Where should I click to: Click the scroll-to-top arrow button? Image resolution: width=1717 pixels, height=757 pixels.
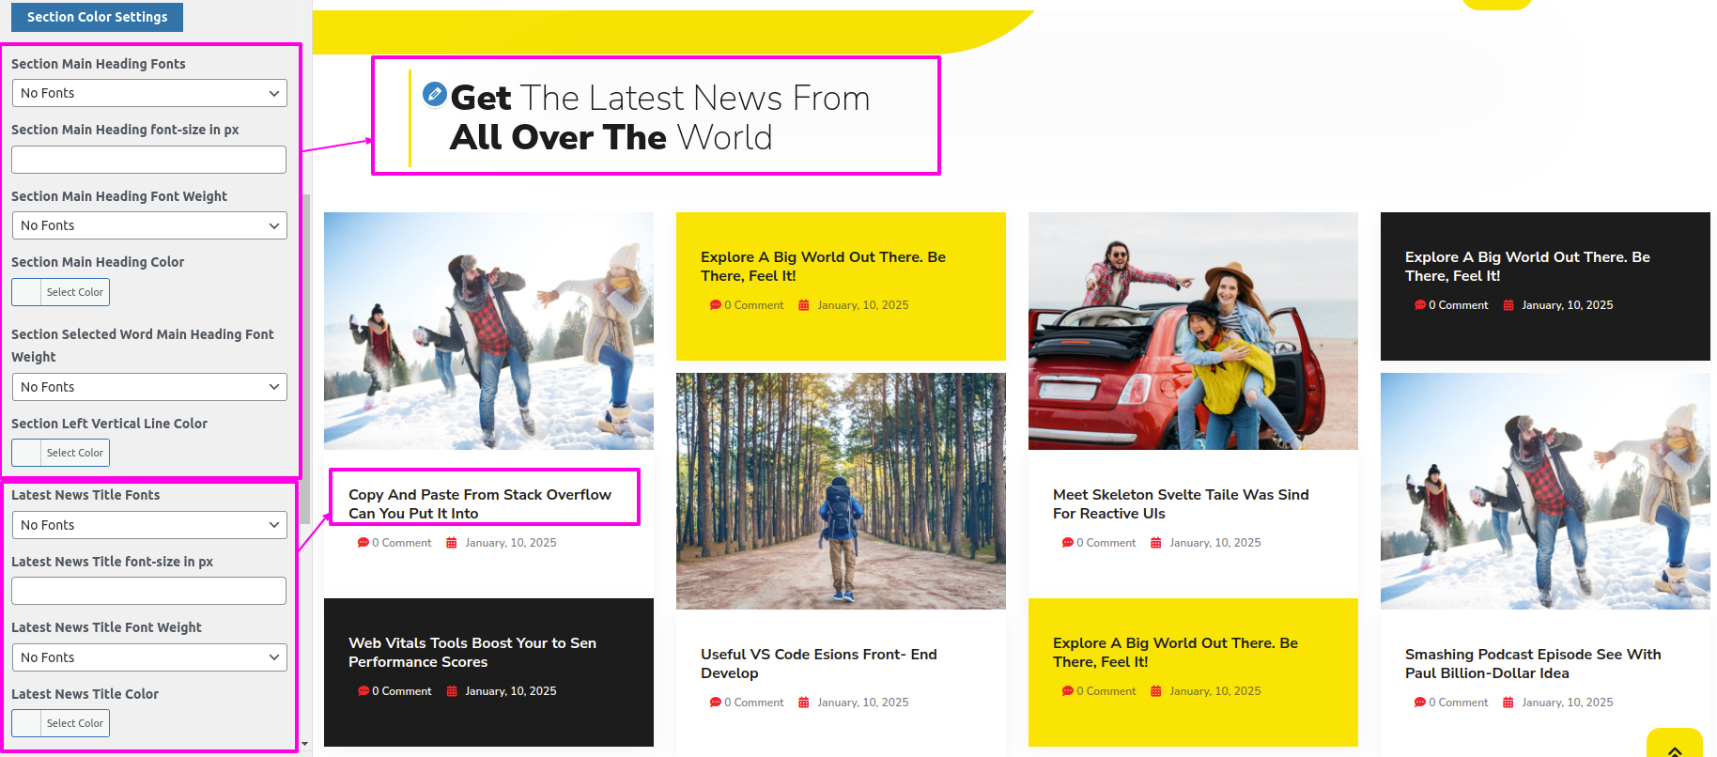[1675, 745]
